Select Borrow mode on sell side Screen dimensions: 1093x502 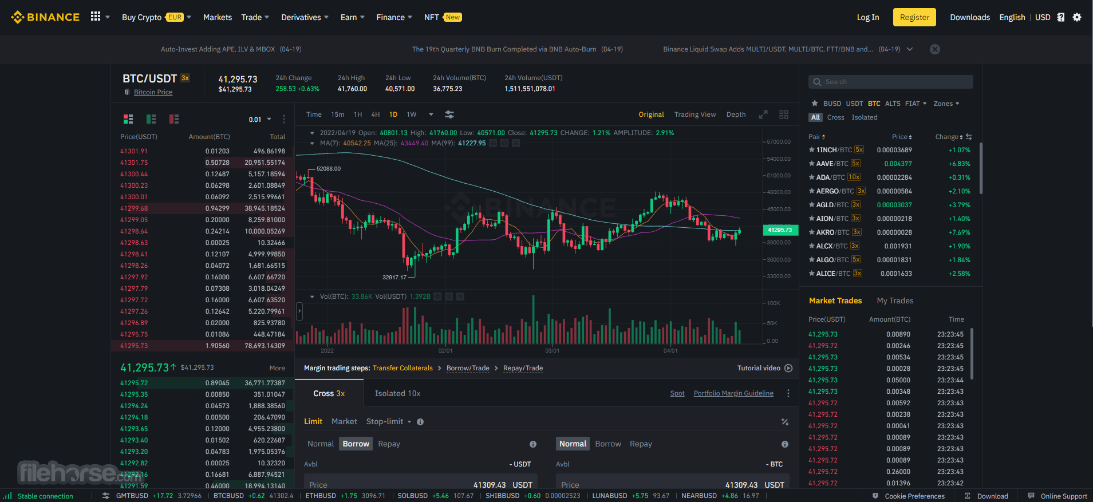pyautogui.click(x=608, y=444)
